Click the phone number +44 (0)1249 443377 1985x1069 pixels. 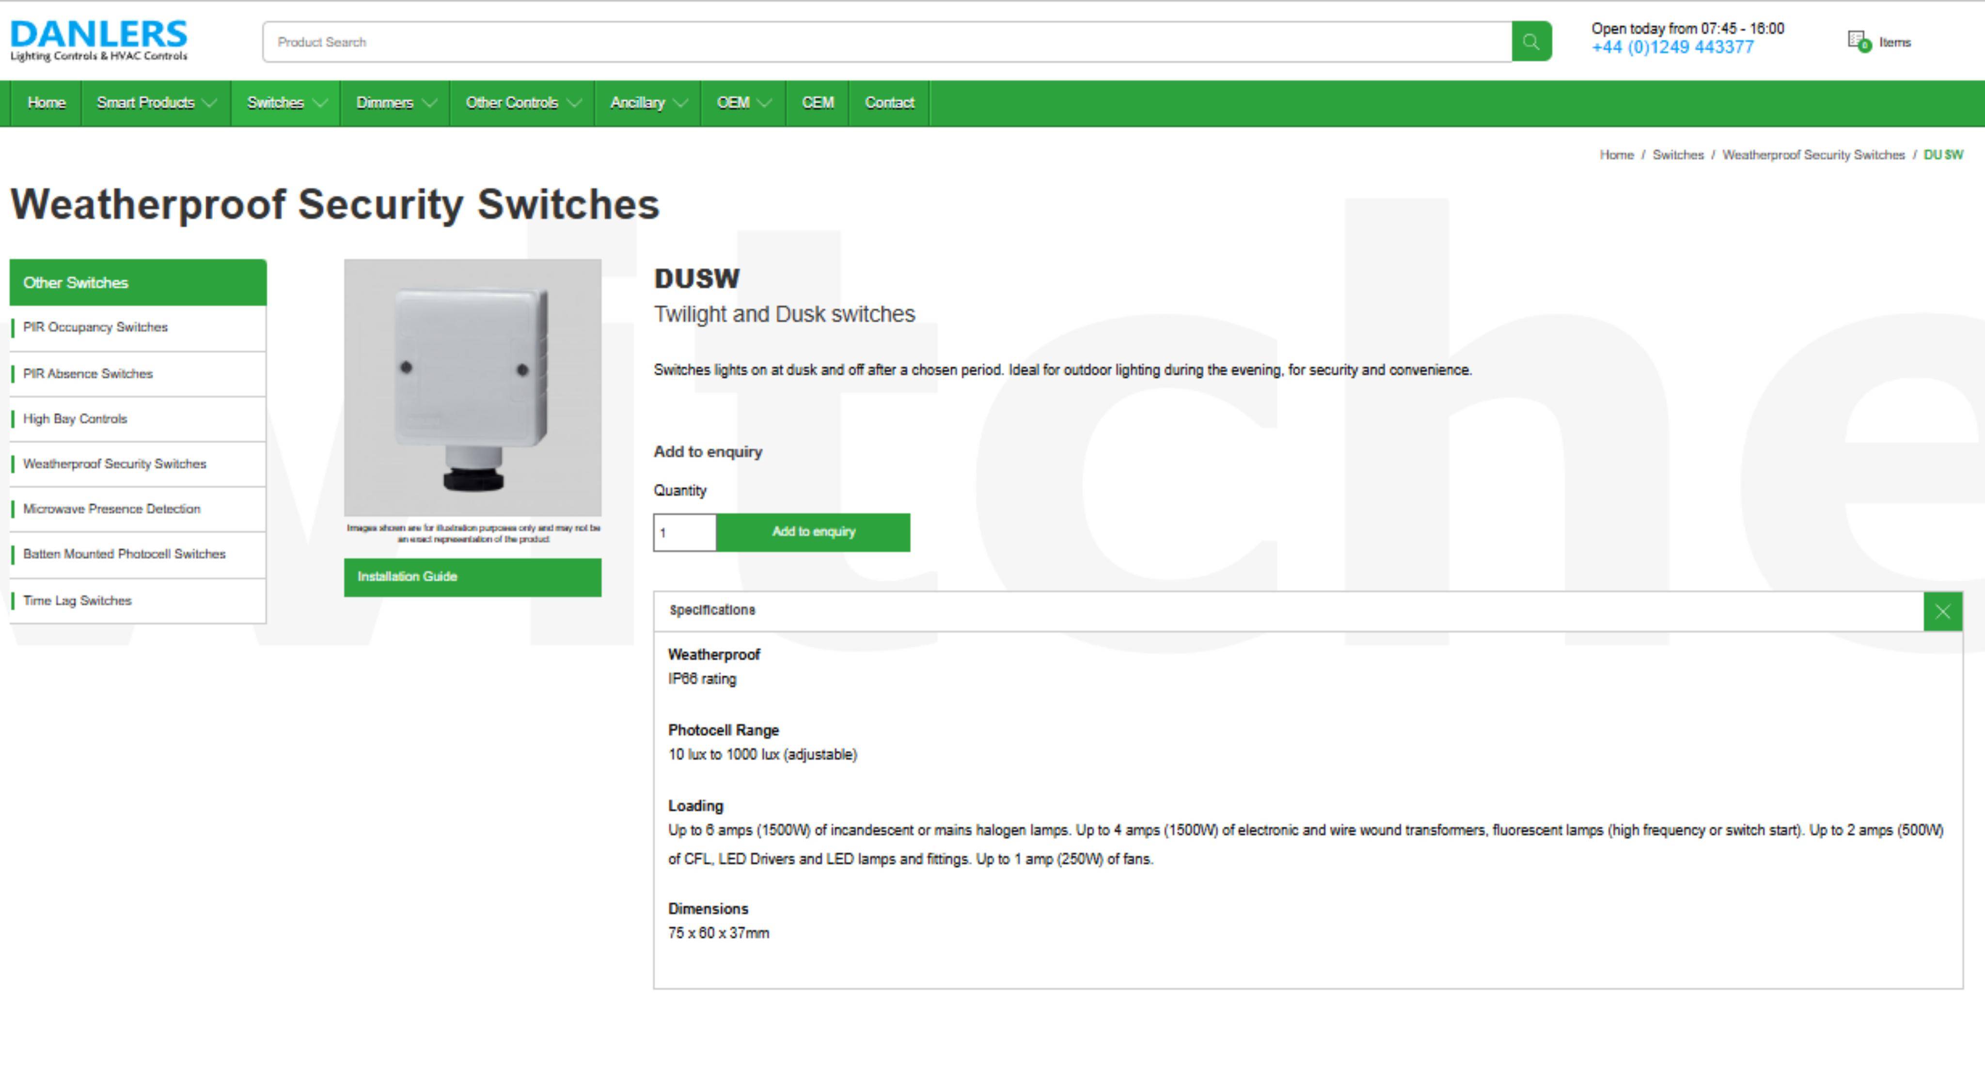coord(1672,48)
